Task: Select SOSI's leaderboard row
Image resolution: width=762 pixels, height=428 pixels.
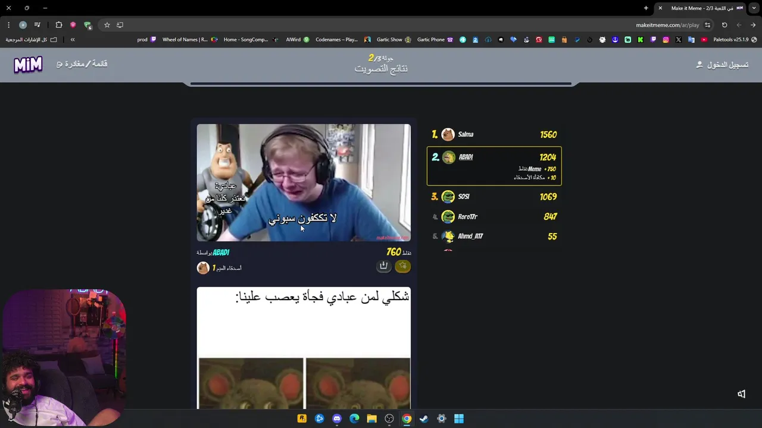Action: [x=494, y=197]
